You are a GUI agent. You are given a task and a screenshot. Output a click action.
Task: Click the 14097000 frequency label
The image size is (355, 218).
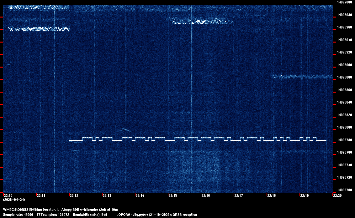(344, 2)
